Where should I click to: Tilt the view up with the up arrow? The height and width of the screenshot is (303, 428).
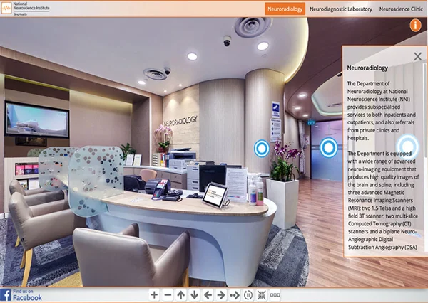click(181, 294)
